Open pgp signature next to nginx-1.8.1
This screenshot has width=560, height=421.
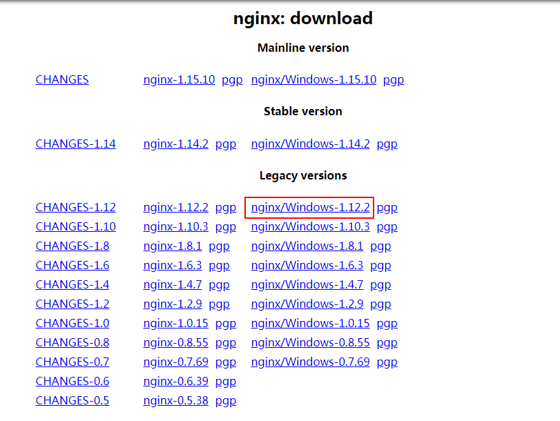(x=220, y=247)
